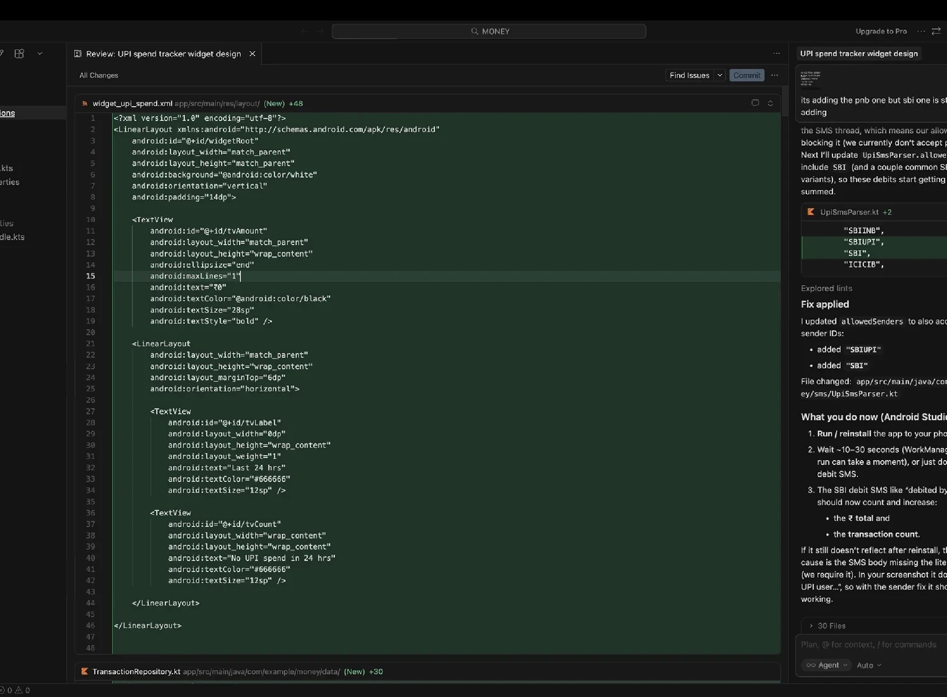Screen dimensions: 947x697
Task: Open the editor tab bar more-options ellipsis
Action: coord(776,53)
